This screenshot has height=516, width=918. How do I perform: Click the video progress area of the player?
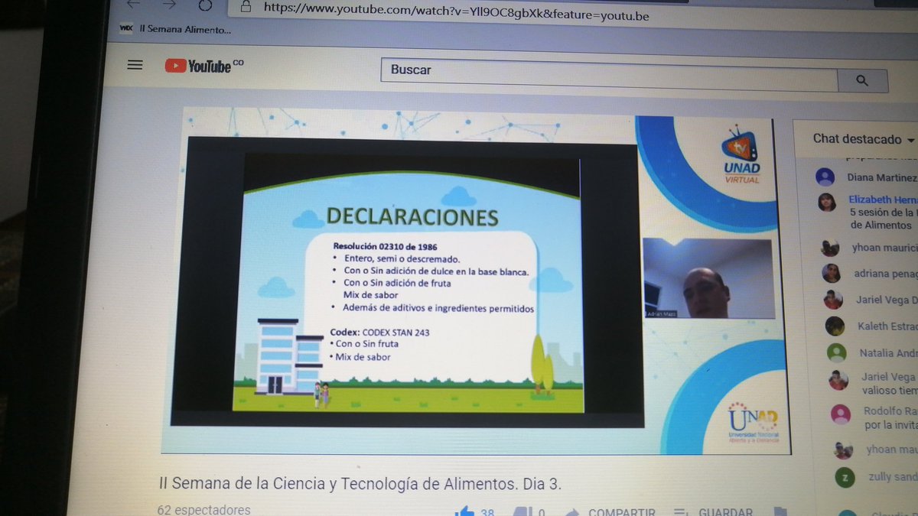[x=474, y=447]
